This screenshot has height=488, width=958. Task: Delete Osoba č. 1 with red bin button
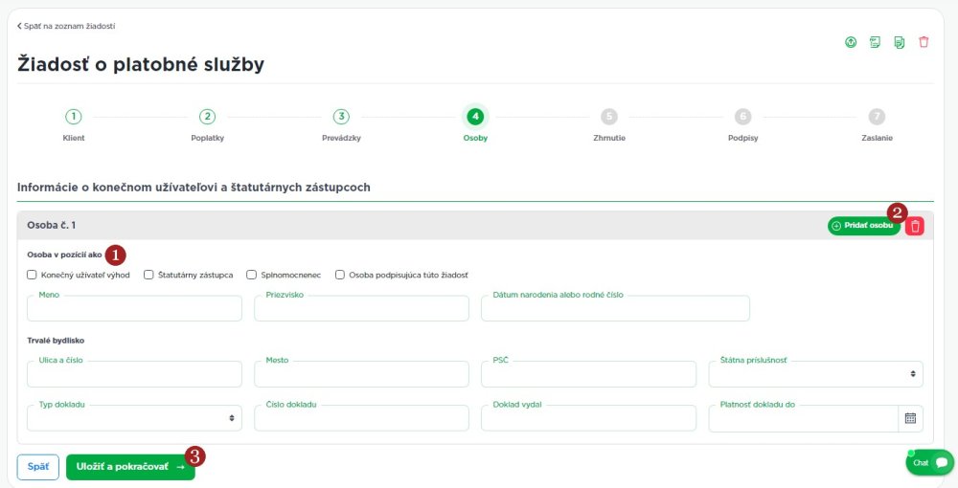click(915, 226)
